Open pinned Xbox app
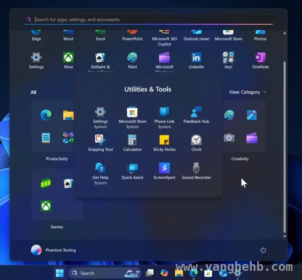Image resolution: width=302 pixels, height=280 pixels. click(x=68, y=60)
